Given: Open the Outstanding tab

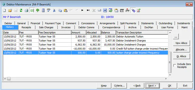Looking at the screenshot, I should point(165,23).
